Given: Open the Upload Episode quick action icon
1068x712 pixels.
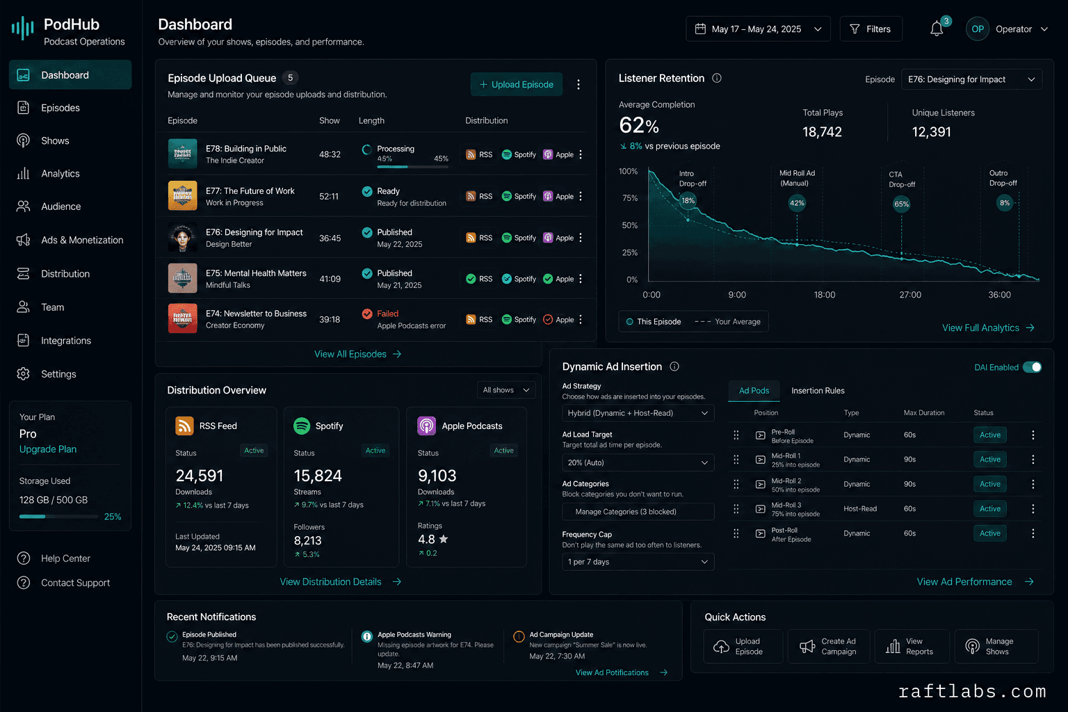Looking at the screenshot, I should 721,647.
